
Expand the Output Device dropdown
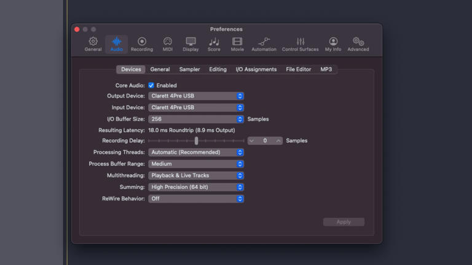click(196, 96)
